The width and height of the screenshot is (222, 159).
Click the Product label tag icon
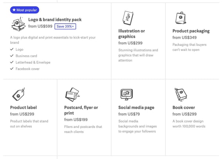(x=18, y=95)
